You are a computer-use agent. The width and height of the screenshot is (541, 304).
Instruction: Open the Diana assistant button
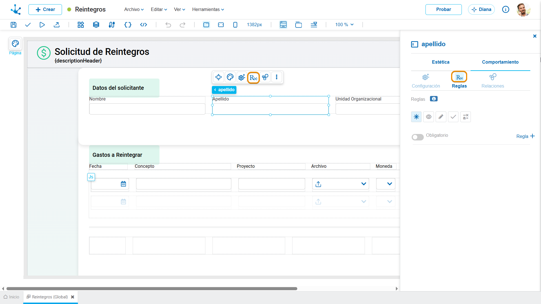tap(481, 10)
